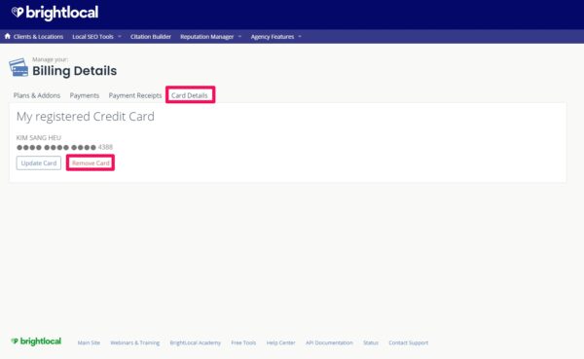Click the footer brightlocal logo
The width and height of the screenshot is (584, 359).
pyautogui.click(x=36, y=341)
